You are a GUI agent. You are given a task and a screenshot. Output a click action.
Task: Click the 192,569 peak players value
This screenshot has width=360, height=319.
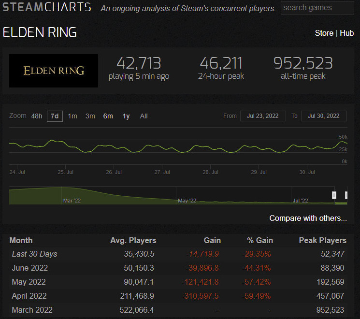(331, 282)
